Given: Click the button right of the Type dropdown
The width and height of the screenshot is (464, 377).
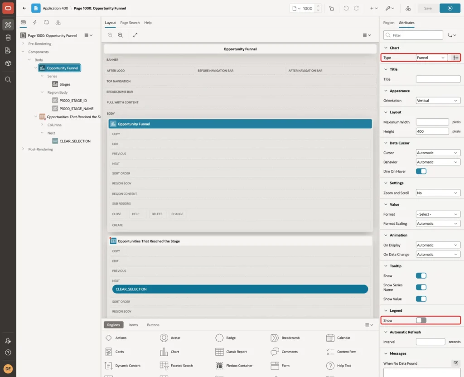Looking at the screenshot, I should click(456, 58).
